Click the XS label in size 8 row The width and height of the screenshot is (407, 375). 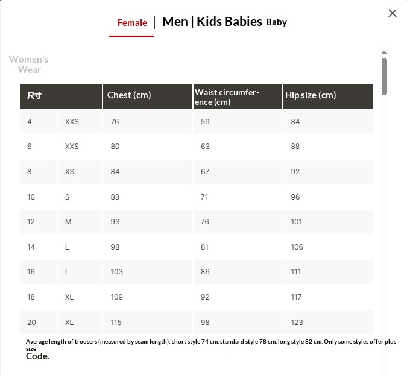click(69, 172)
